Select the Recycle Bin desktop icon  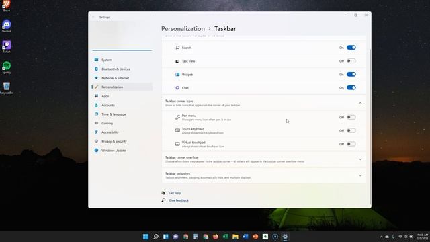7,88
